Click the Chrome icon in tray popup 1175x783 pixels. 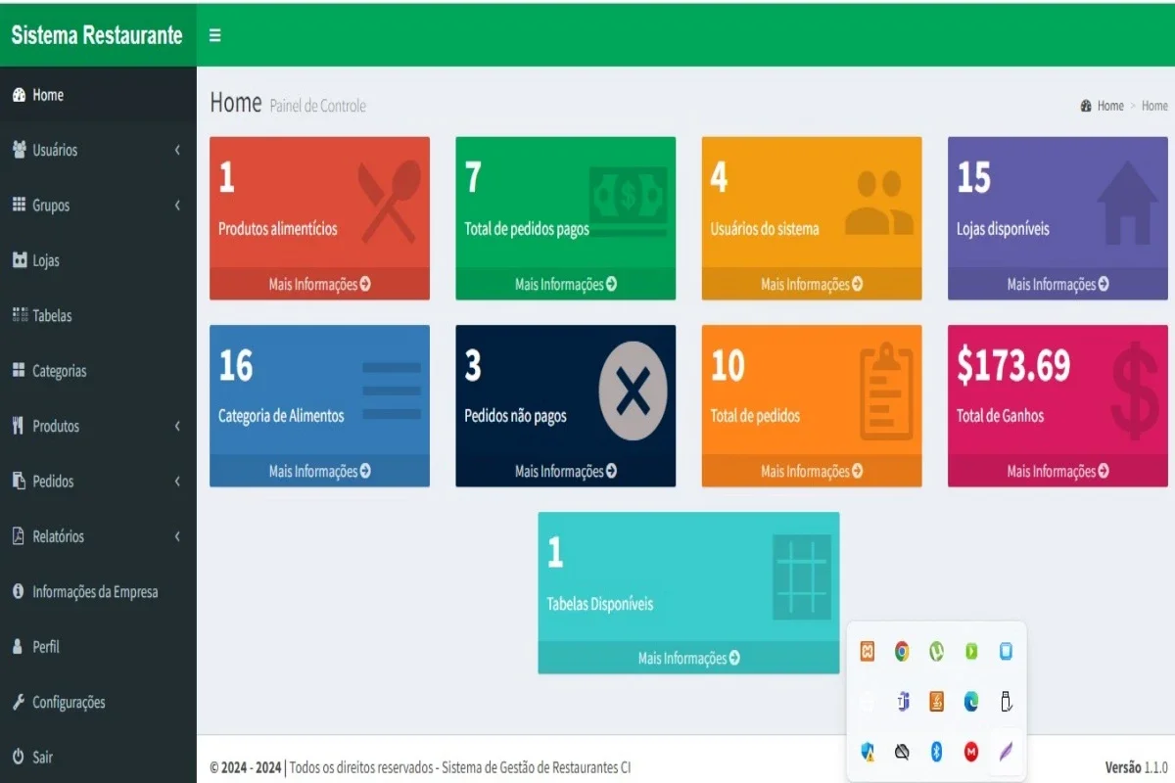coord(902,651)
